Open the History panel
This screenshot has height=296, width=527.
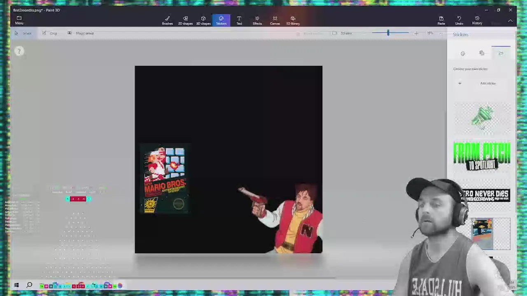[477, 20]
